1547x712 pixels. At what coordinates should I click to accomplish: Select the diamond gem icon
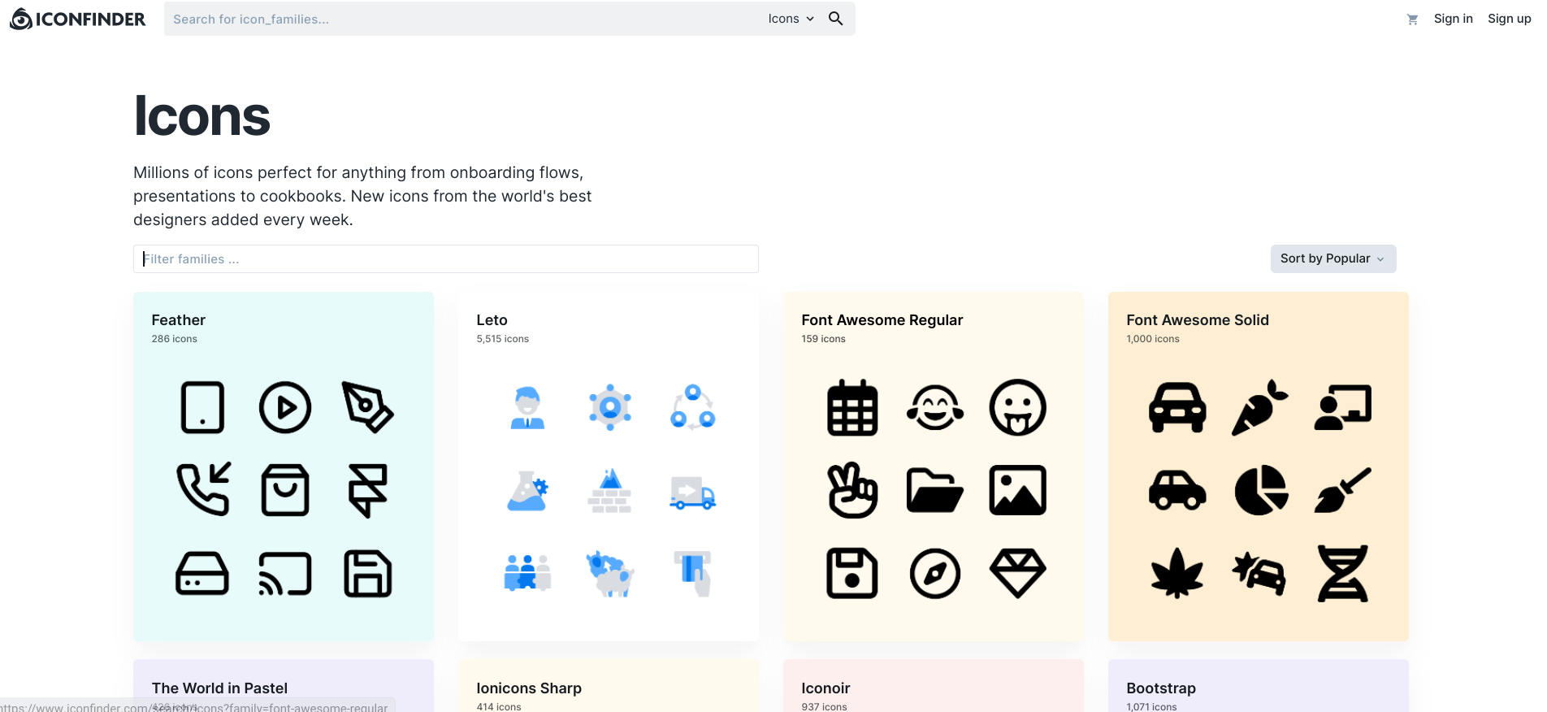click(1017, 573)
